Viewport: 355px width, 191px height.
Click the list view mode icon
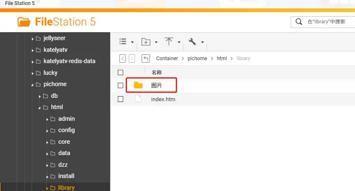pyautogui.click(x=123, y=42)
